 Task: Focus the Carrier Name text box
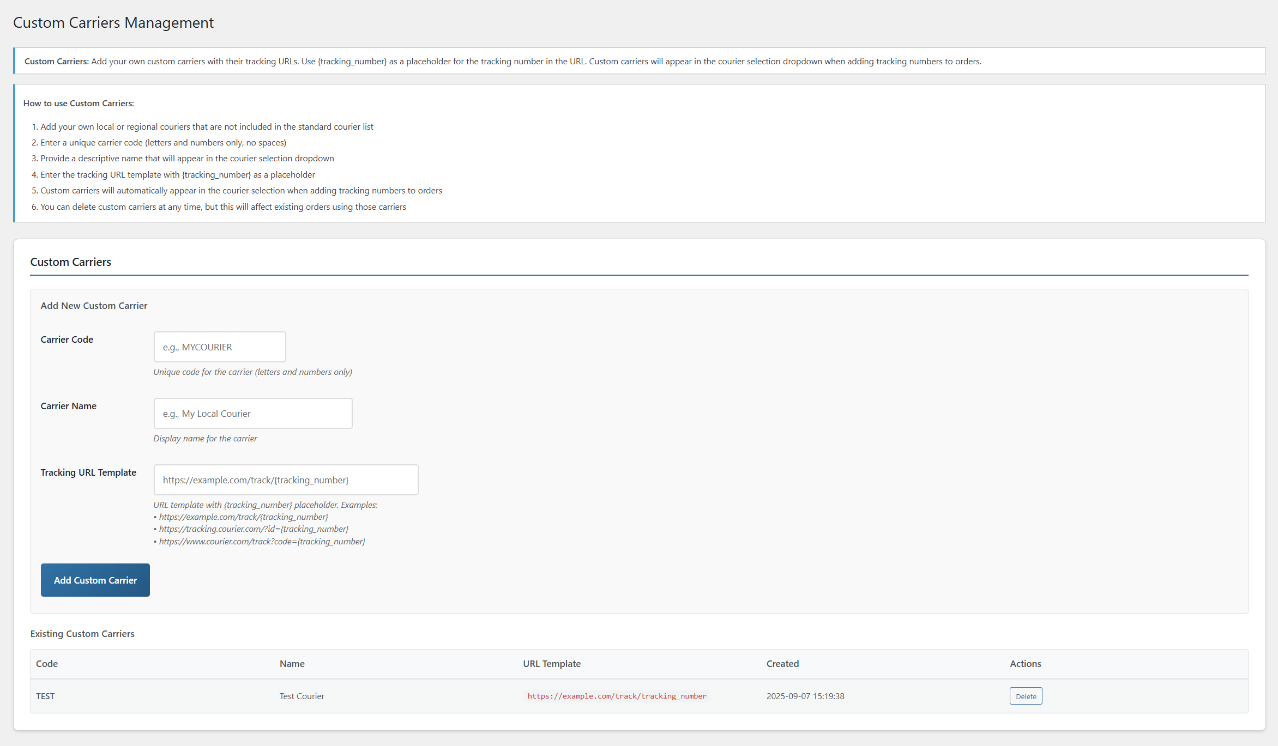click(x=253, y=414)
